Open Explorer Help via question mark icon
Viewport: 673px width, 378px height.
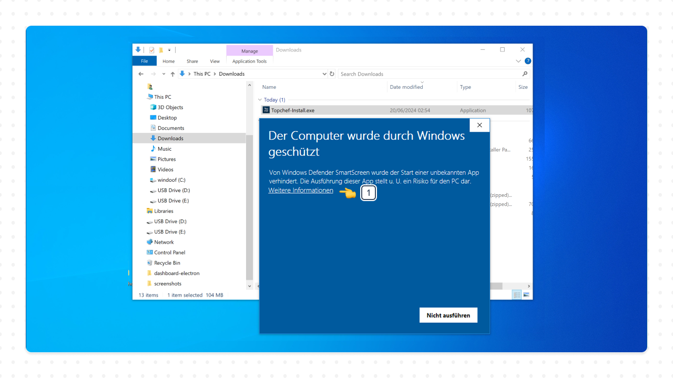pos(528,61)
